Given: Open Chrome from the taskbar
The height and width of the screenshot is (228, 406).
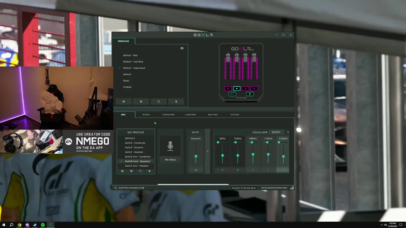Looking at the screenshot, I should click(19, 225).
